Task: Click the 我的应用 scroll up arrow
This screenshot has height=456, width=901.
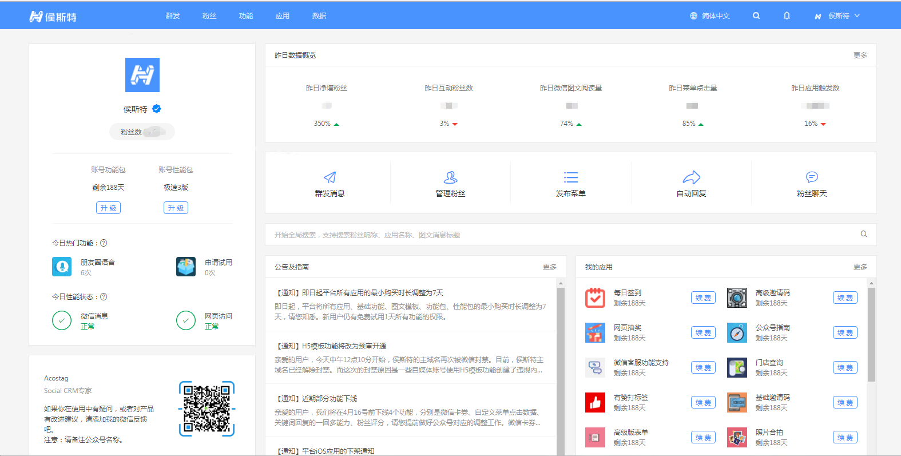Action: click(871, 283)
